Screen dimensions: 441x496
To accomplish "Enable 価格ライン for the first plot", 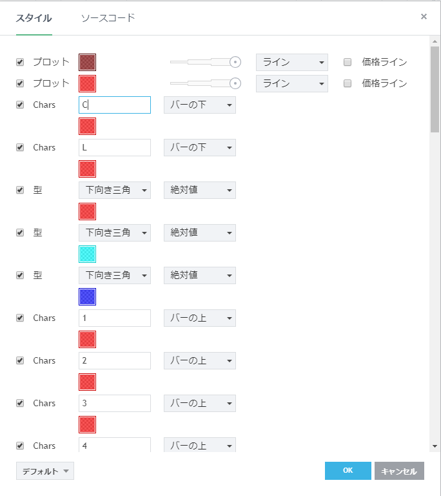I will [x=348, y=63].
